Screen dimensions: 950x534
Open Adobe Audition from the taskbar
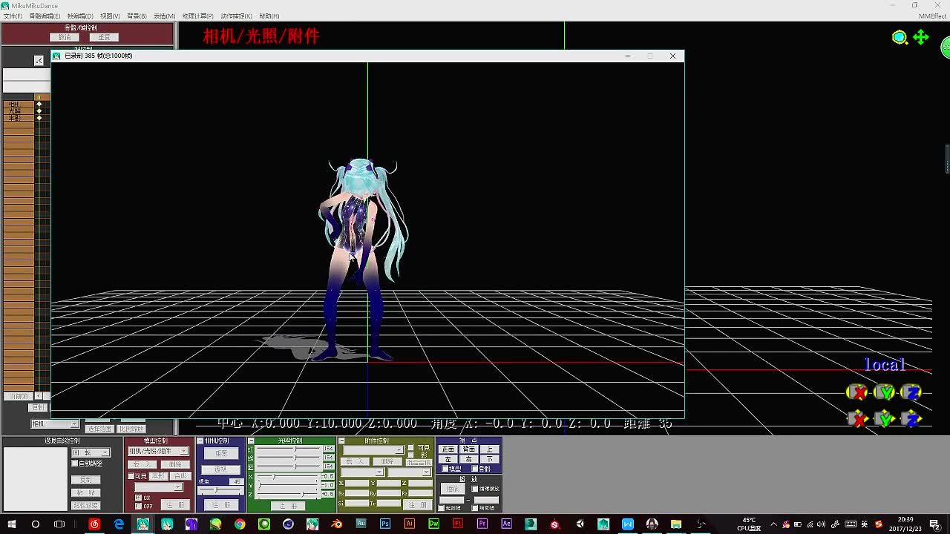pos(361,524)
